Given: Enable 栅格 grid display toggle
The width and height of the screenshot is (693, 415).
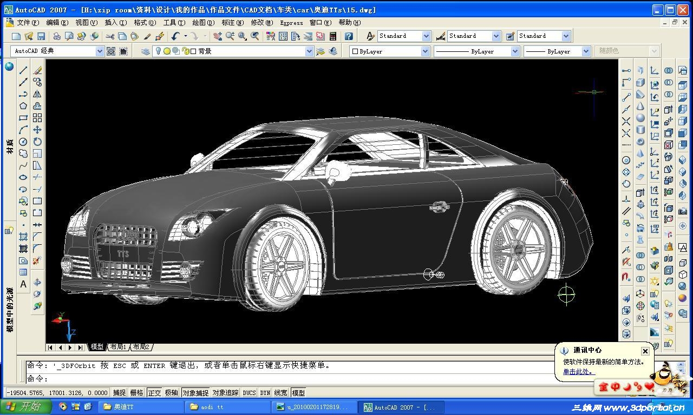Looking at the screenshot, I should (137, 393).
